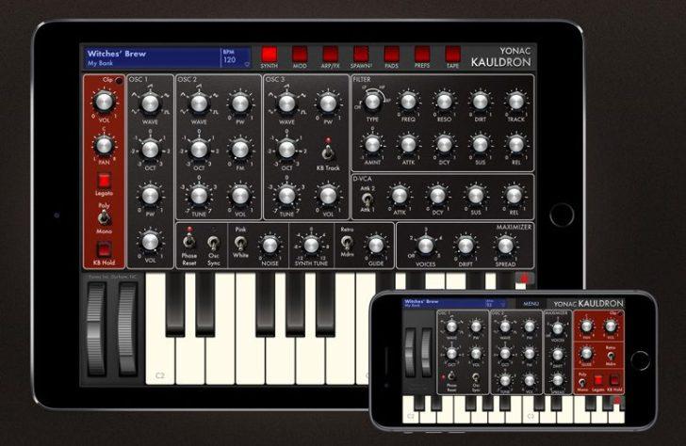Click the SYNTH TUNE knob
Screen dimensions: 686x446
click(311, 245)
